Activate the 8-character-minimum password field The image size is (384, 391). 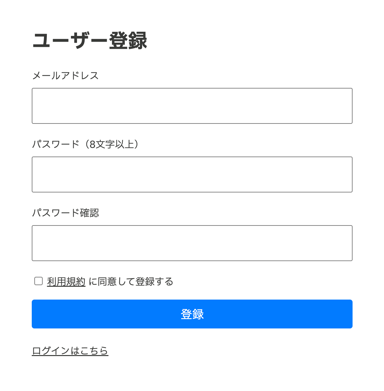pos(192,174)
